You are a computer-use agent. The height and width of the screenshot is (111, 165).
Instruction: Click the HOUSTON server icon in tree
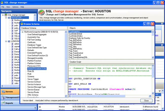tap(9, 18)
